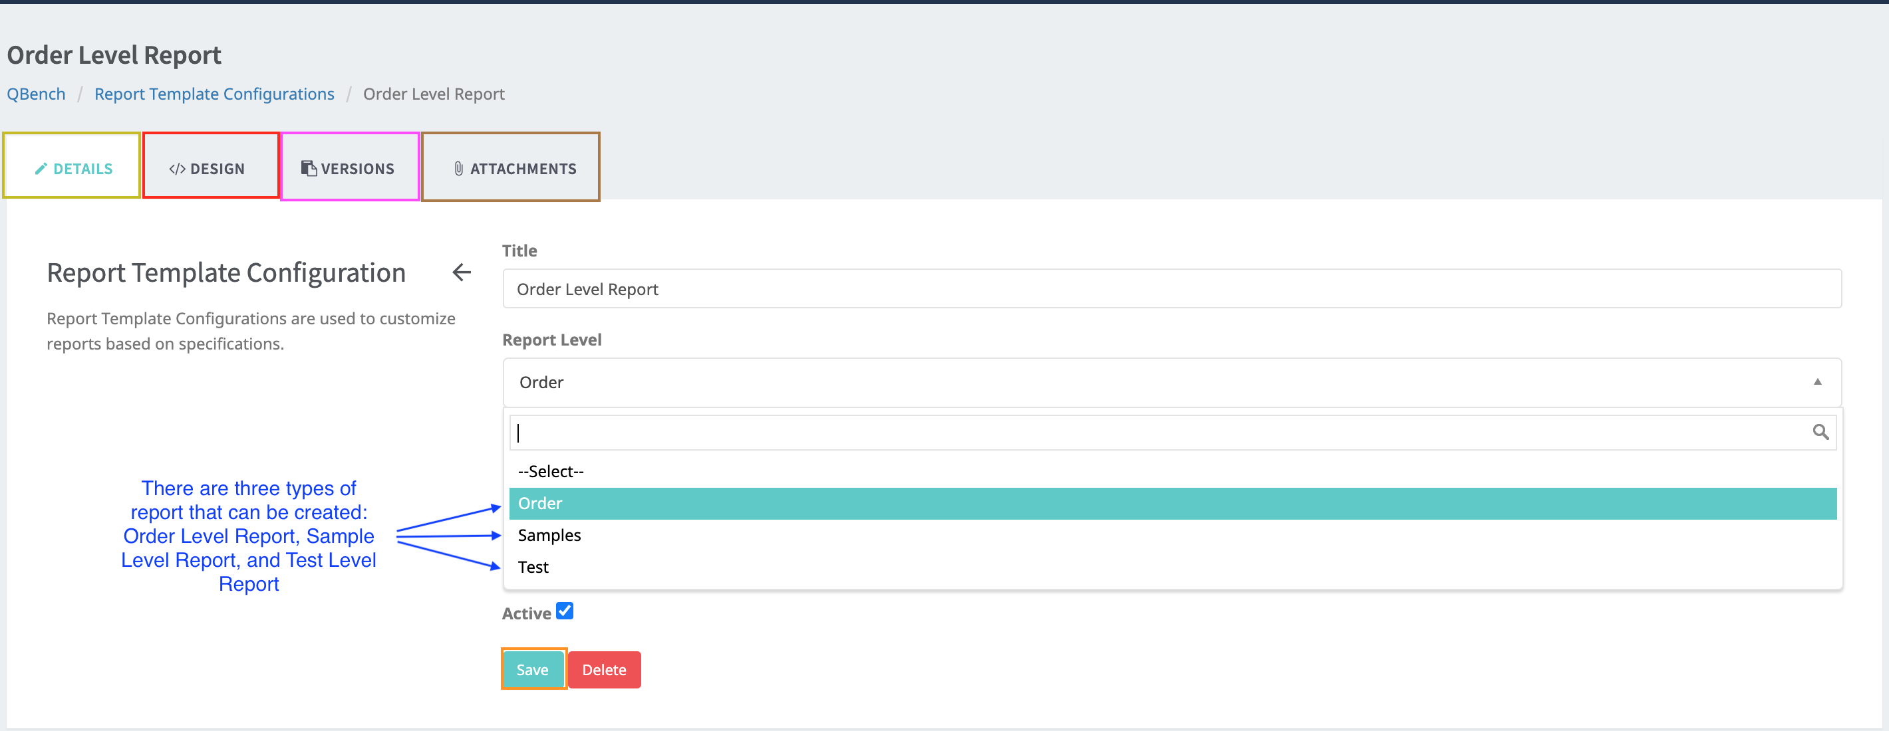
Task: Open Report Template Configurations breadcrumb link
Action: click(214, 94)
